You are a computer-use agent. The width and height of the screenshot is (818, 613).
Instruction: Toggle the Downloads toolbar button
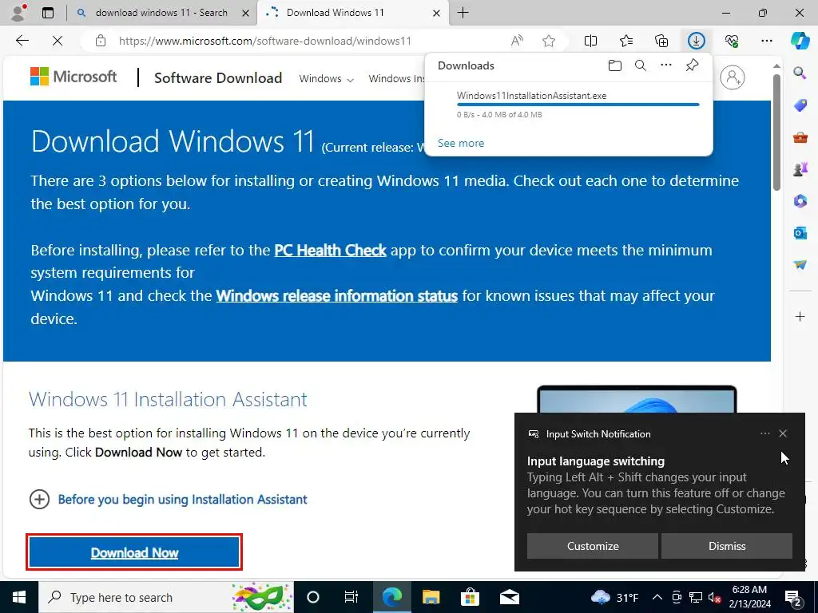click(696, 41)
